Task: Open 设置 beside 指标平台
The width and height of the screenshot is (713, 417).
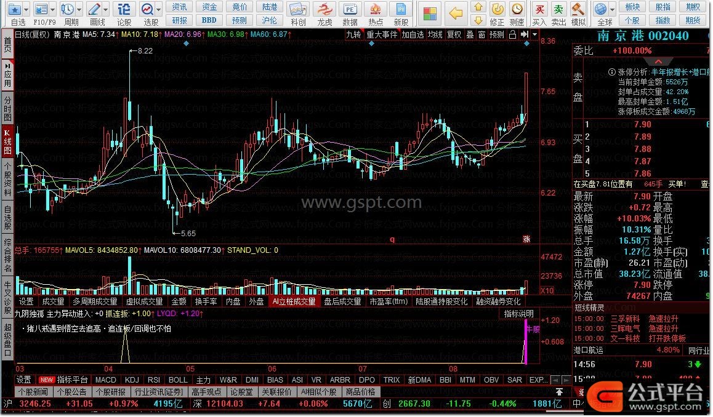Action: [23, 379]
